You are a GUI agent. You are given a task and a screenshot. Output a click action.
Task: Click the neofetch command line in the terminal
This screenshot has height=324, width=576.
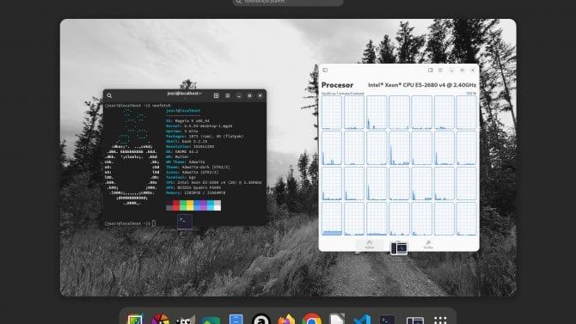138,106
